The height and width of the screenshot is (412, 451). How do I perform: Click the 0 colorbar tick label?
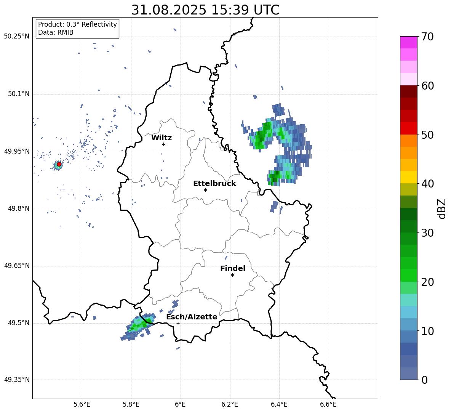[x=425, y=380]
